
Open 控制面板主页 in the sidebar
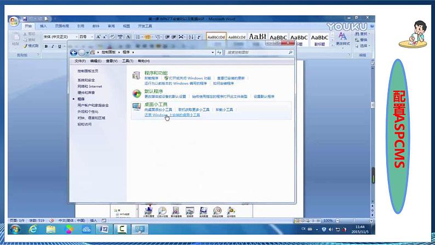pos(88,71)
